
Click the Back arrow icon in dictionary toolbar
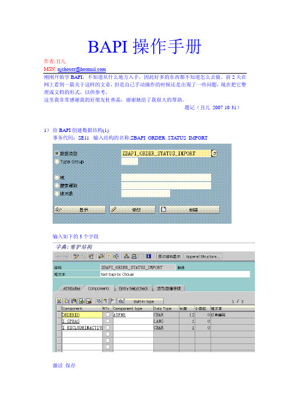[58, 256]
